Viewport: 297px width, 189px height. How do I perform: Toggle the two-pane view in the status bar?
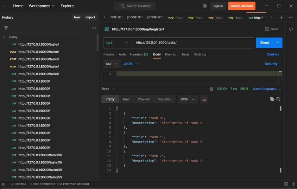286,184
